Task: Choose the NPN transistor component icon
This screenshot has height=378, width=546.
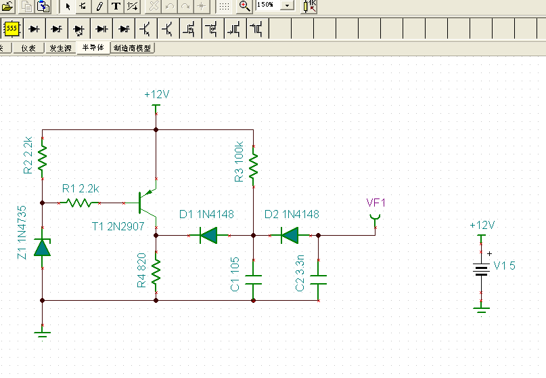Action: pos(145,28)
